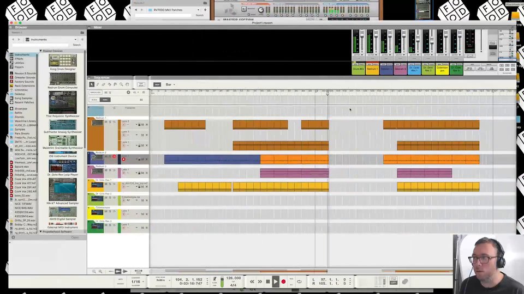Select the Hand tool in sequencer toolbar
The height and width of the screenshot is (294, 524).
click(x=127, y=85)
